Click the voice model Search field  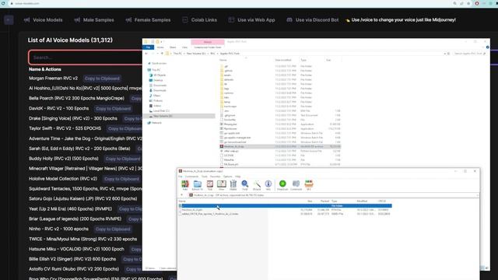click(x=86, y=58)
